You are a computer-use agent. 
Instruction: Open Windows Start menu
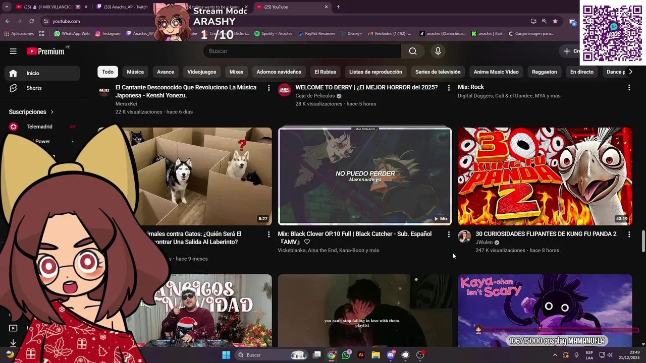pos(226,355)
